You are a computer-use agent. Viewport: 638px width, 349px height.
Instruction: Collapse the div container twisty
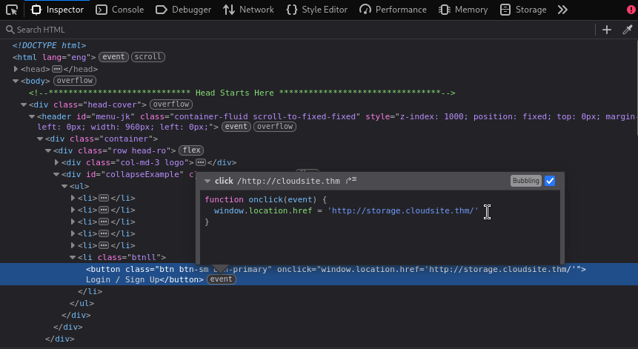[x=40, y=139]
